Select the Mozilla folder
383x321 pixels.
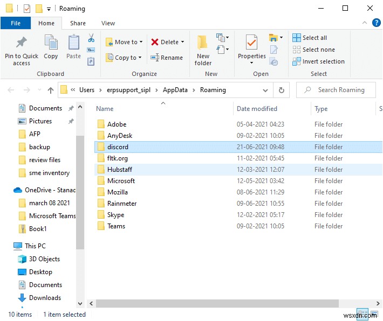238,192
